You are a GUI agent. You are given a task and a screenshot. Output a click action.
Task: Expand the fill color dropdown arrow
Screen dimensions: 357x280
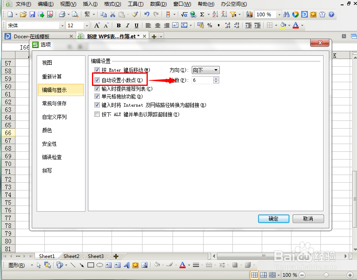click(289, 26)
